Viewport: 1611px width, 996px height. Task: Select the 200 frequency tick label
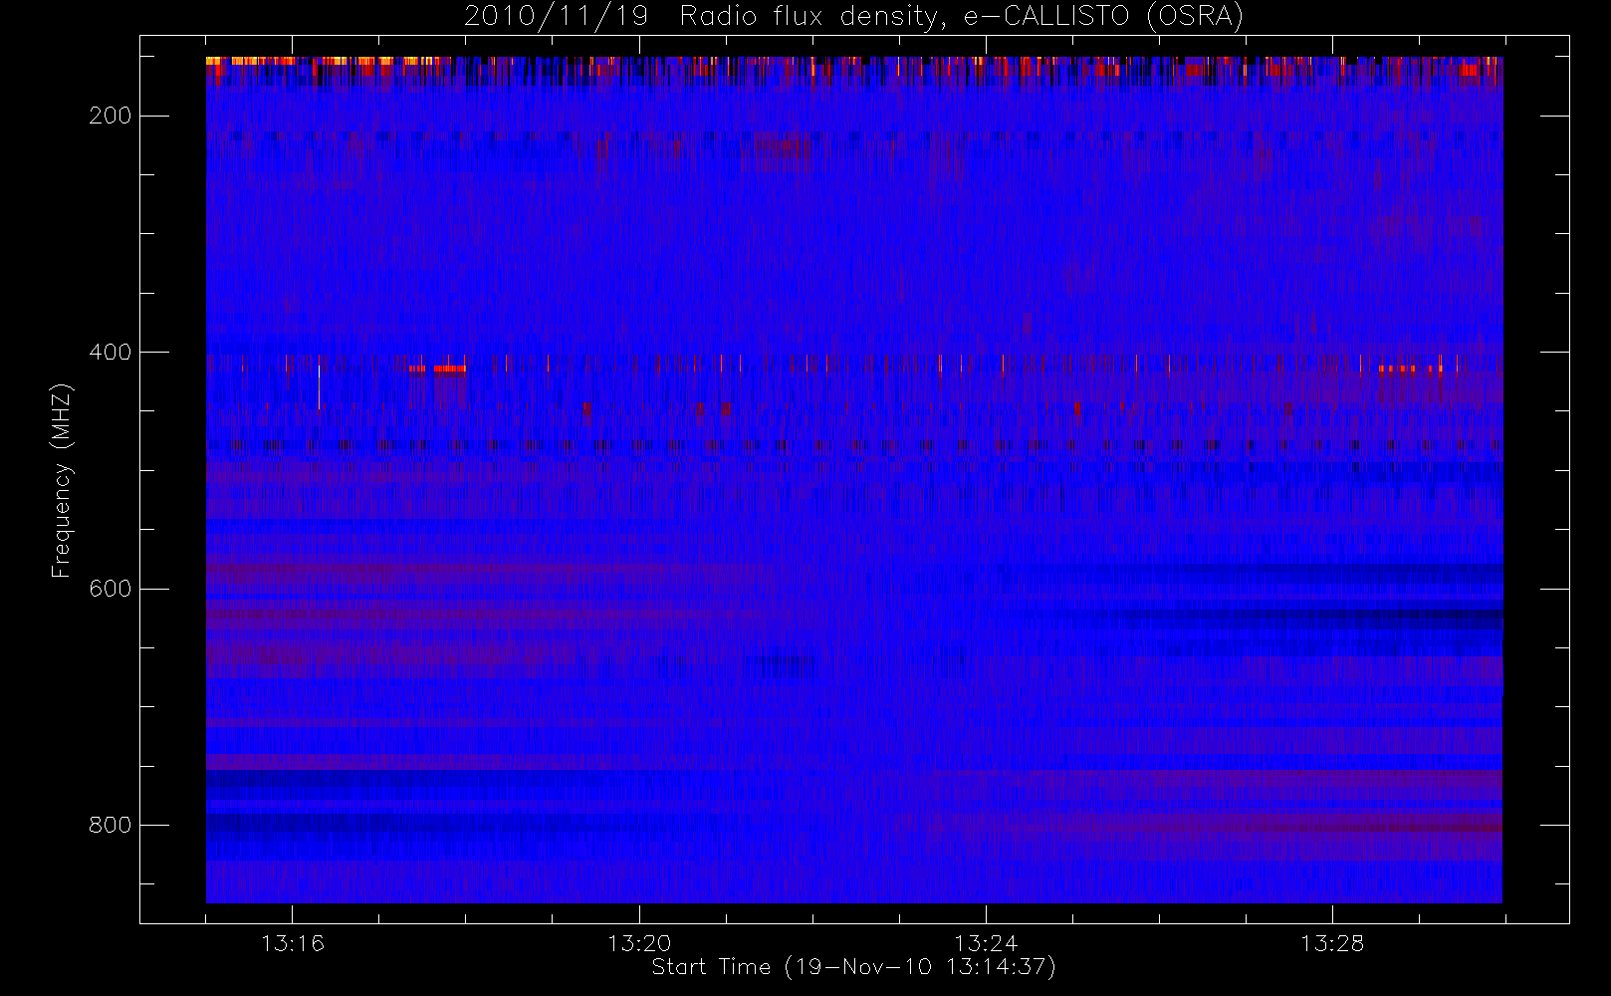click(x=110, y=116)
